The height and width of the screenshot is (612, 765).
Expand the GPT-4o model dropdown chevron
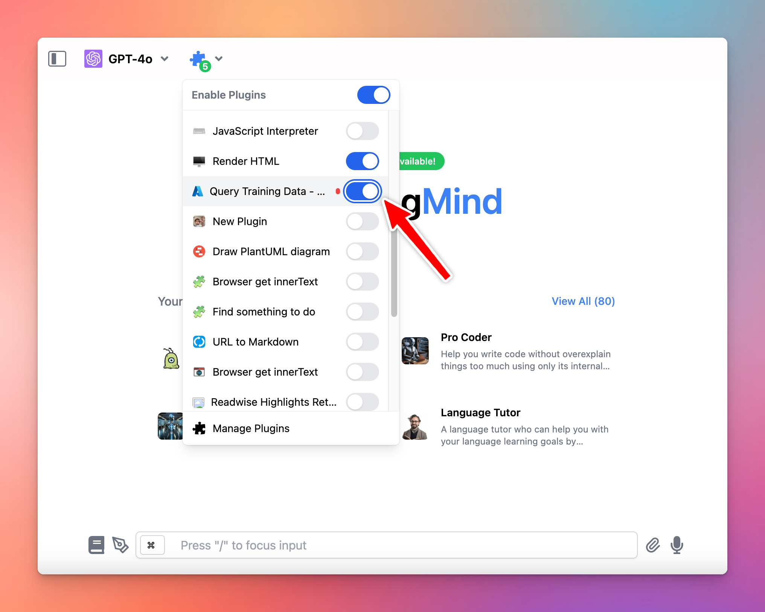165,59
